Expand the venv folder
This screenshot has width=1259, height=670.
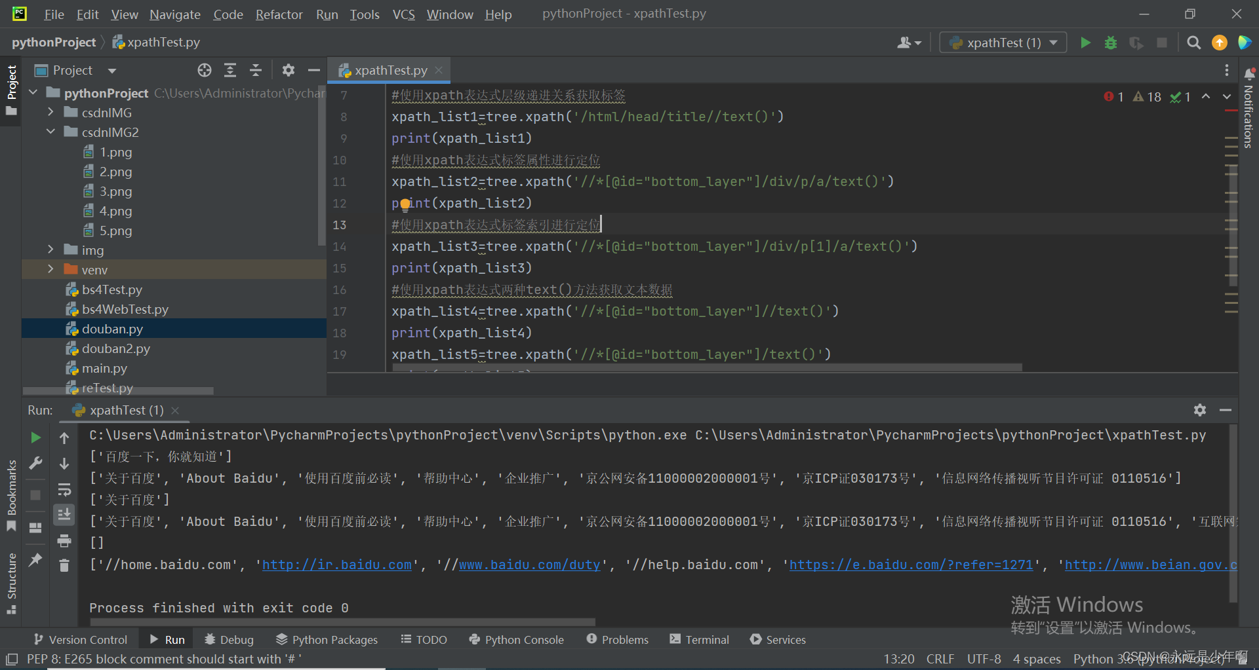click(51, 270)
